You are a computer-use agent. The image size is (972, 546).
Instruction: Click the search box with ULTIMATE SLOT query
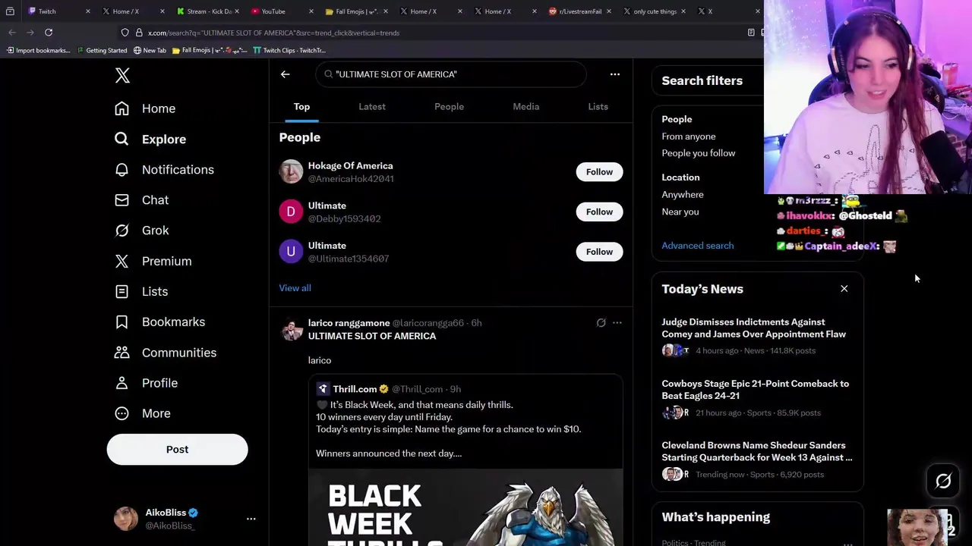[x=451, y=74]
